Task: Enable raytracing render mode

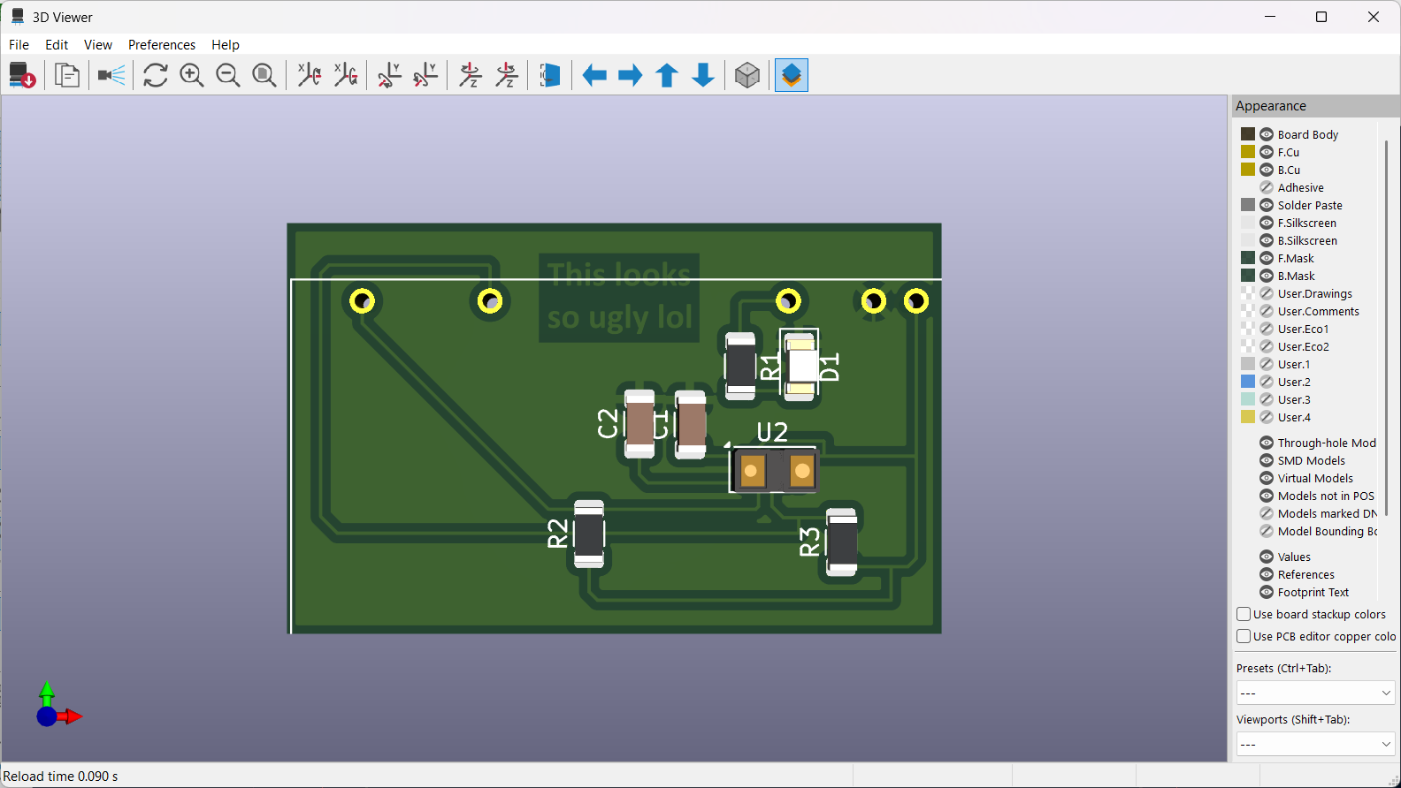Action: point(111,75)
